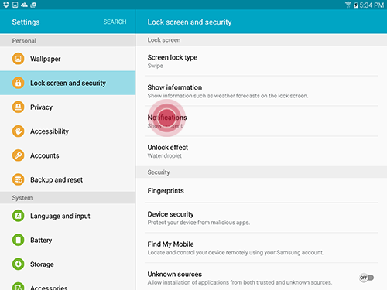Tap the orange lock icon for Lock screen
The width and height of the screenshot is (387, 290).
coord(18,83)
